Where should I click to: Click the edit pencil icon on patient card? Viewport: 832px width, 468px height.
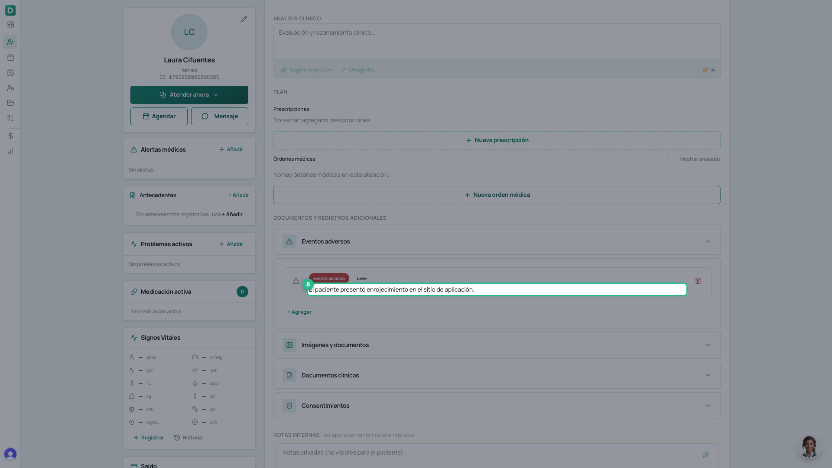tap(244, 19)
